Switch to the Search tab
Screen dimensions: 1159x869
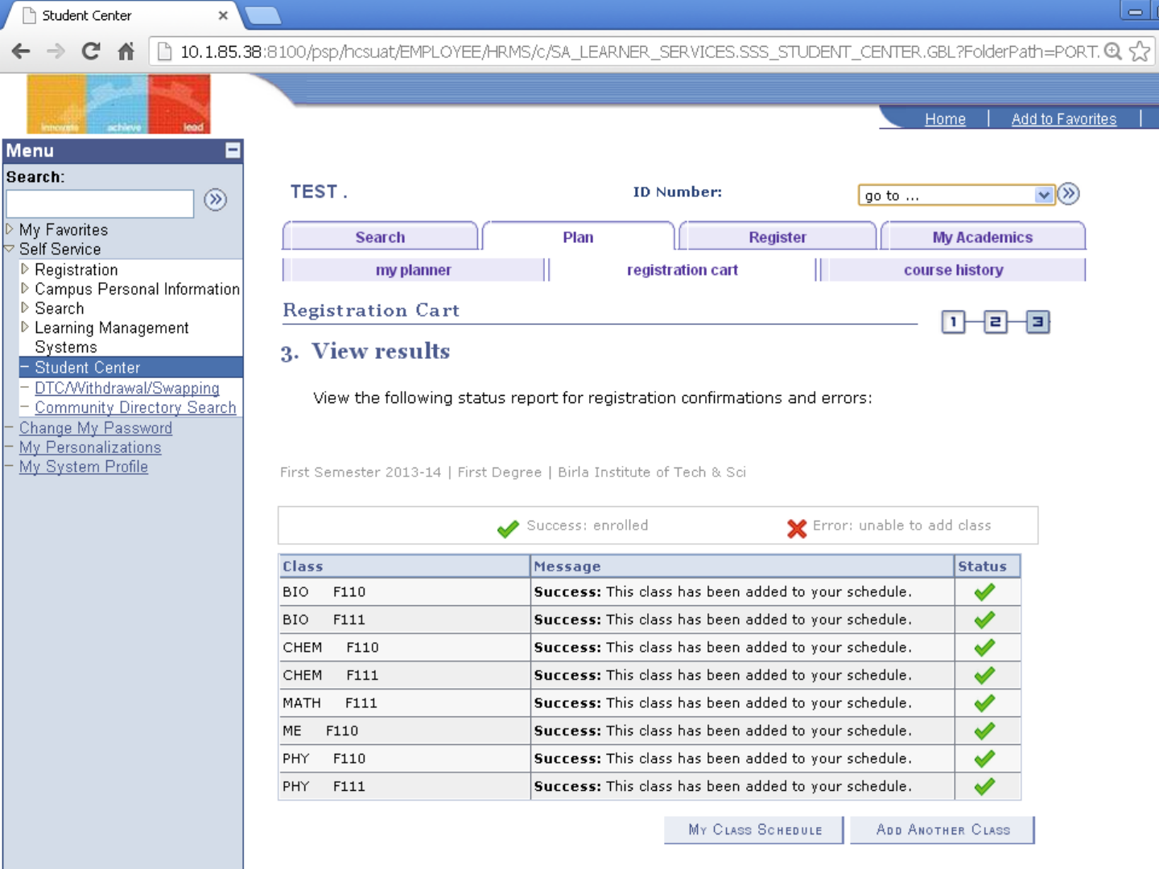(380, 237)
